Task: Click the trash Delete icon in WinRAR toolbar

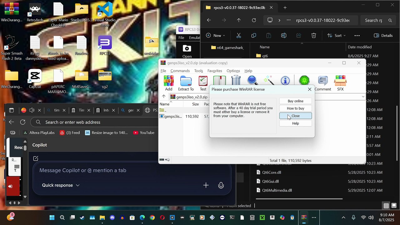Action: click(x=236, y=80)
